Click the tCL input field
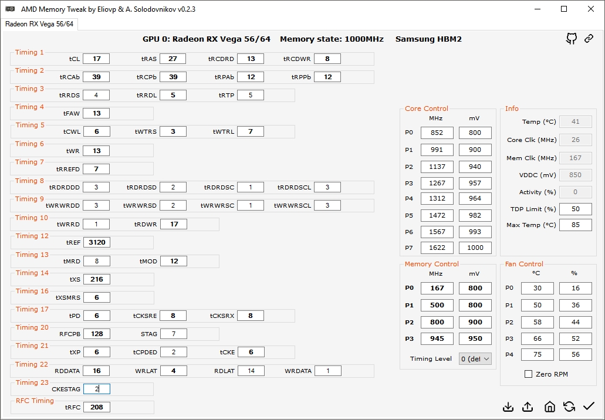The width and height of the screenshot is (605, 420). pyautogui.click(x=96, y=59)
